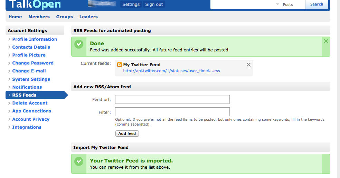Click the Add feed button
The image size is (340, 178).
(127, 133)
